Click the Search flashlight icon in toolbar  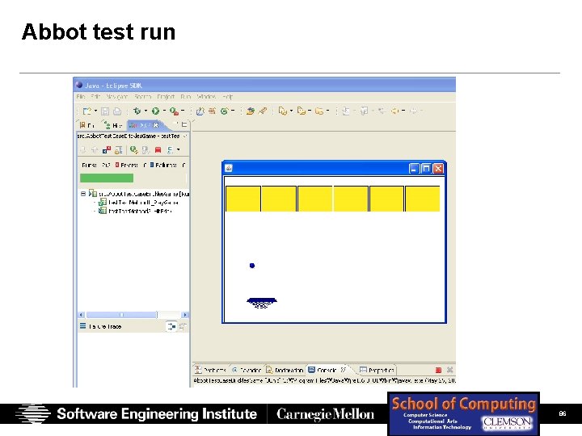[263, 111]
